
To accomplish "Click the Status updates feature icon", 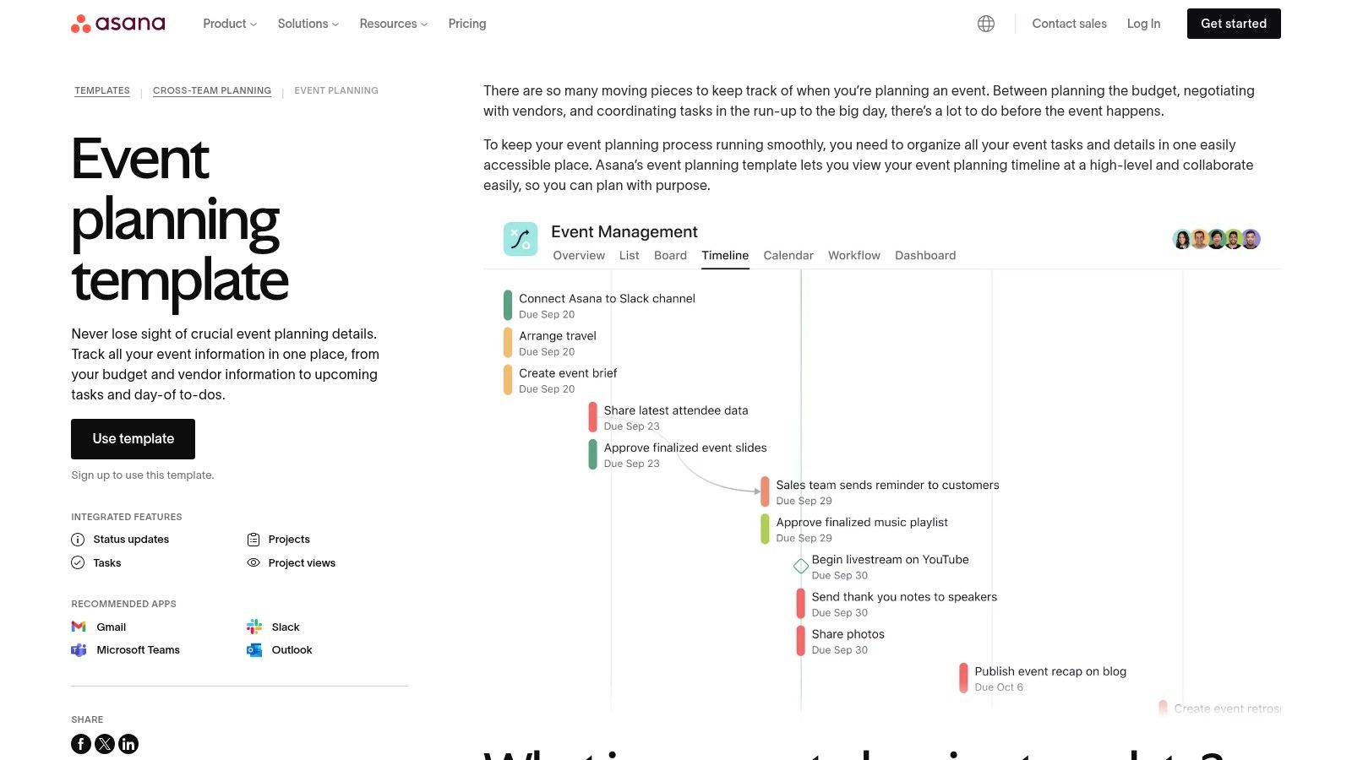I will (x=78, y=540).
